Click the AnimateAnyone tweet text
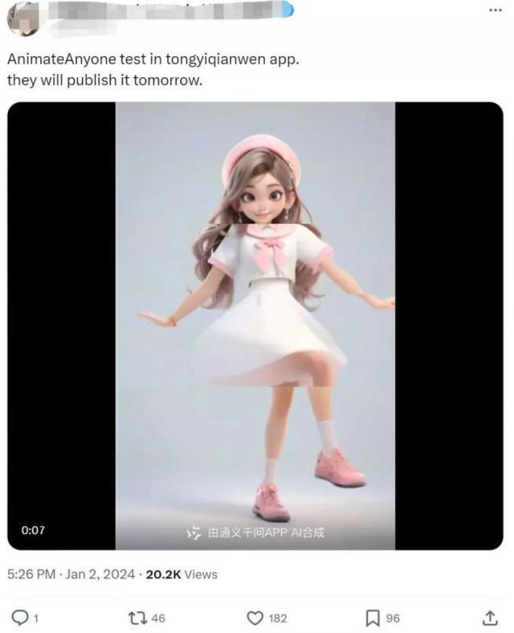The width and height of the screenshot is (514, 633). click(153, 69)
